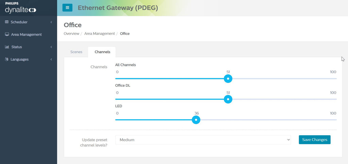Open the Update preset channel levels dropdown
The height and width of the screenshot is (164, 348).
(203, 140)
